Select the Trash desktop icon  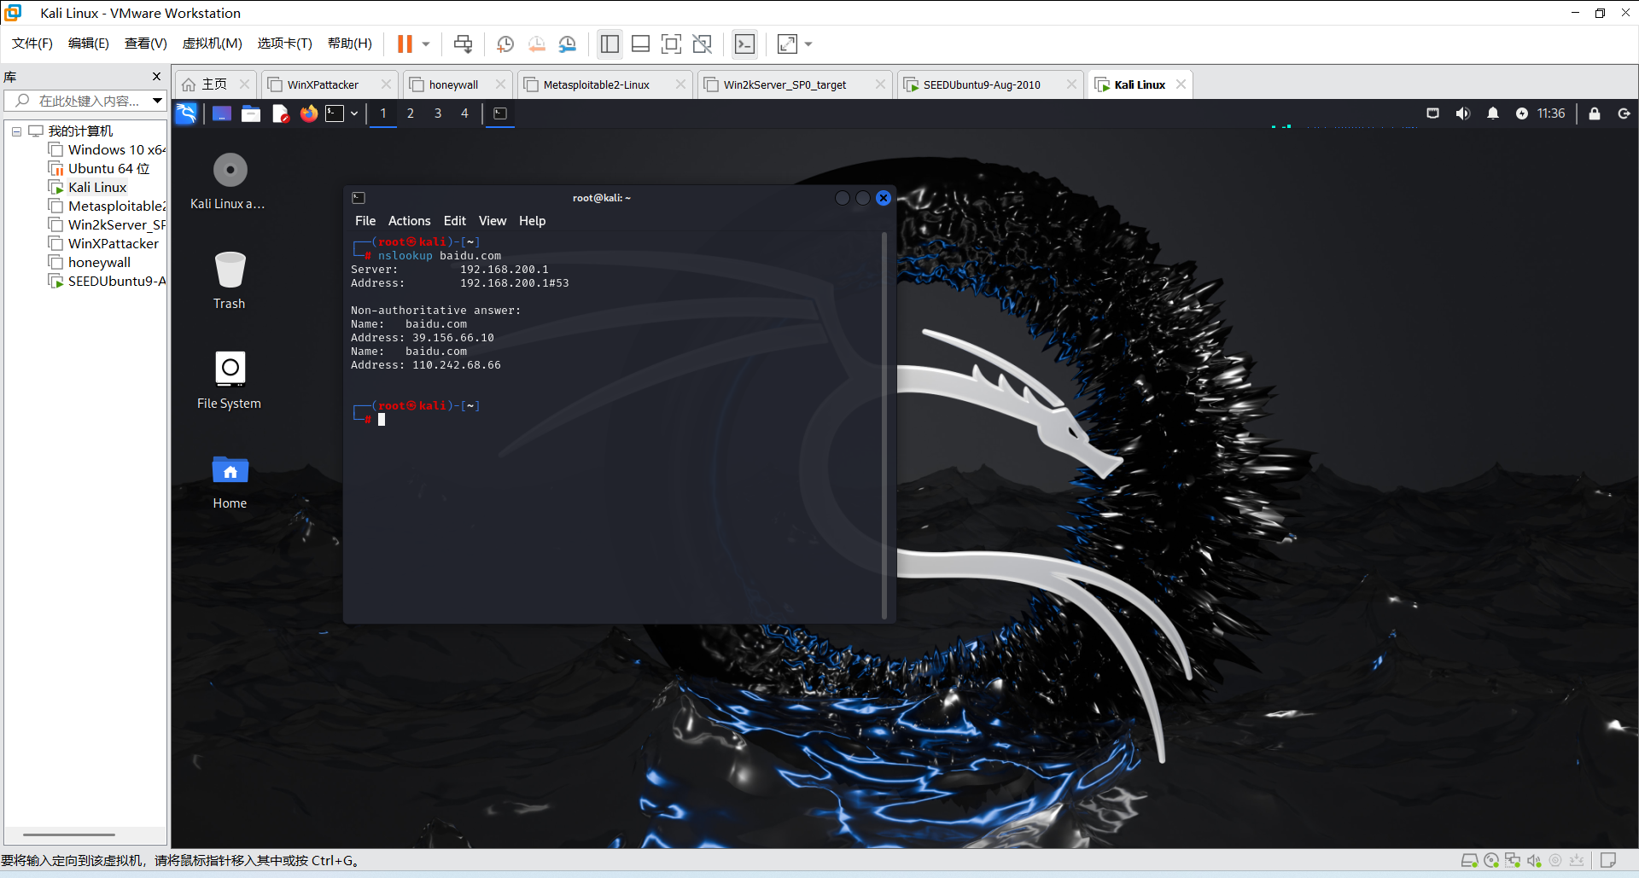230,281
